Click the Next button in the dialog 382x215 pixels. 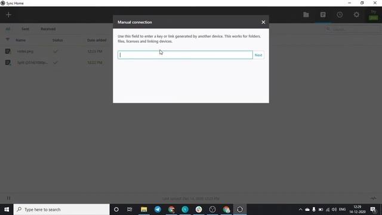(x=258, y=55)
